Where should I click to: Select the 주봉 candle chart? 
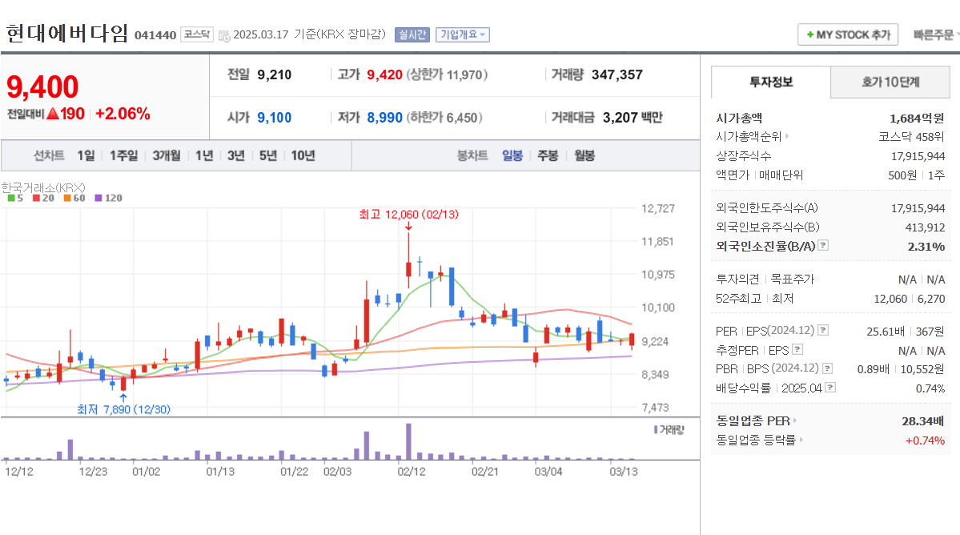click(x=548, y=155)
